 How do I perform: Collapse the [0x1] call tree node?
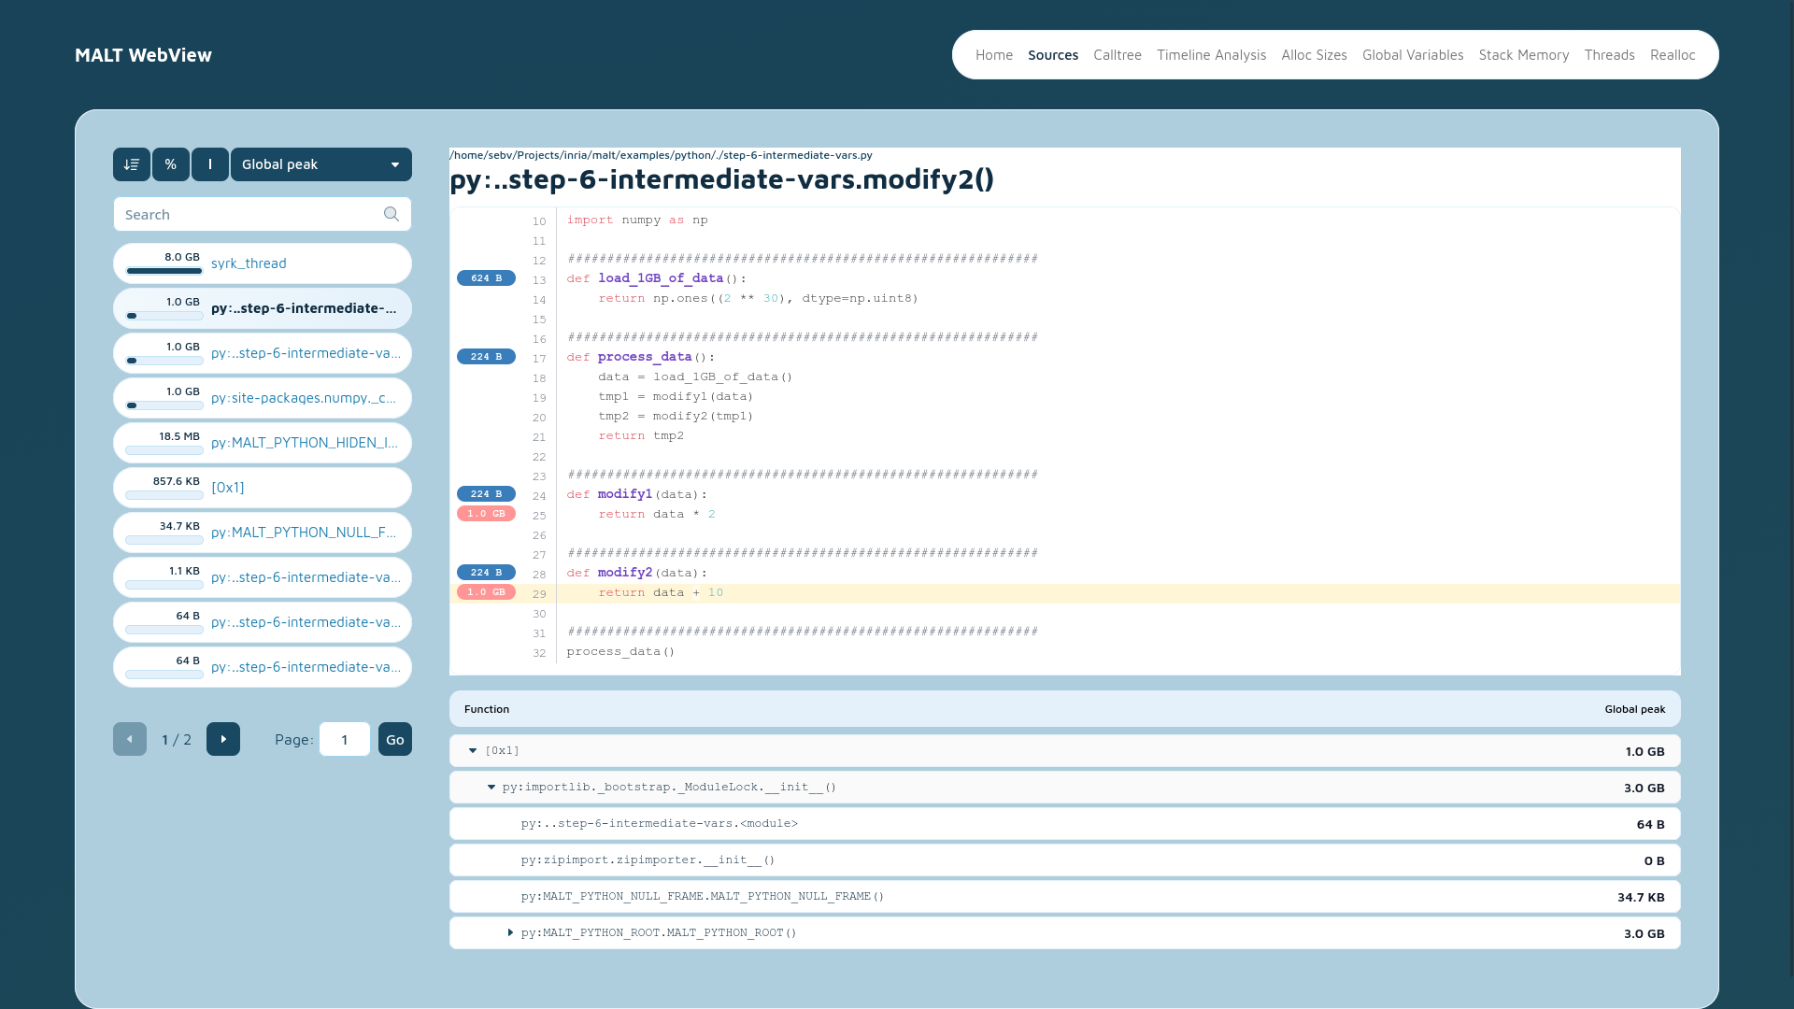tap(473, 750)
